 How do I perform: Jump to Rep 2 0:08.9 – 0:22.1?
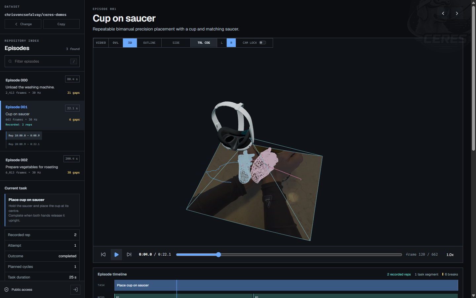point(24,144)
